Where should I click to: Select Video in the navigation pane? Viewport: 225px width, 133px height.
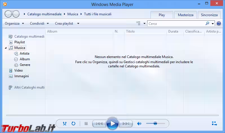(19, 70)
